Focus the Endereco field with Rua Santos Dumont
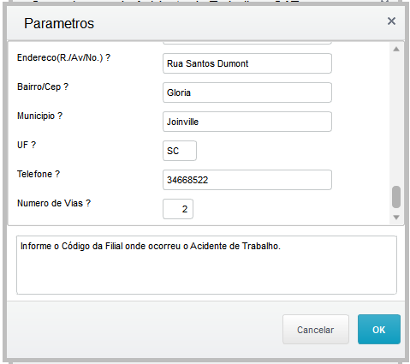The height and width of the screenshot is (364, 410). 247,63
